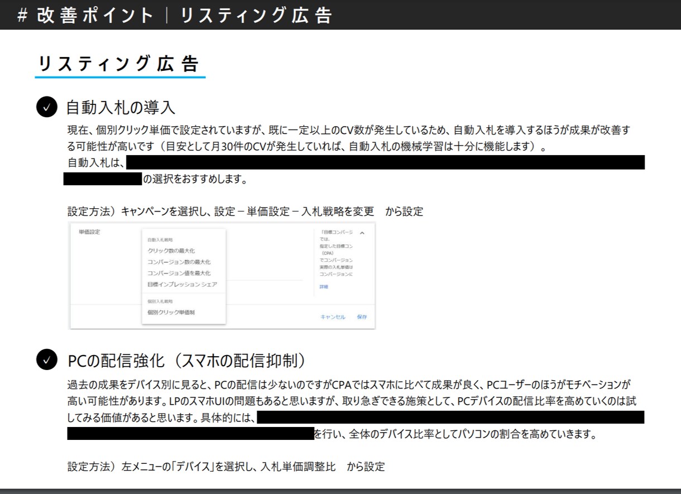Viewport: 681px width, 494px height.
Task: Click the underlined リスティング広告 section title
Action: click(120, 64)
